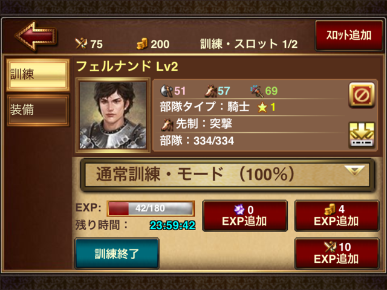The width and height of the screenshot is (387, 290).
Task: Add EXP using 0 purple gems
Action: tap(245, 216)
